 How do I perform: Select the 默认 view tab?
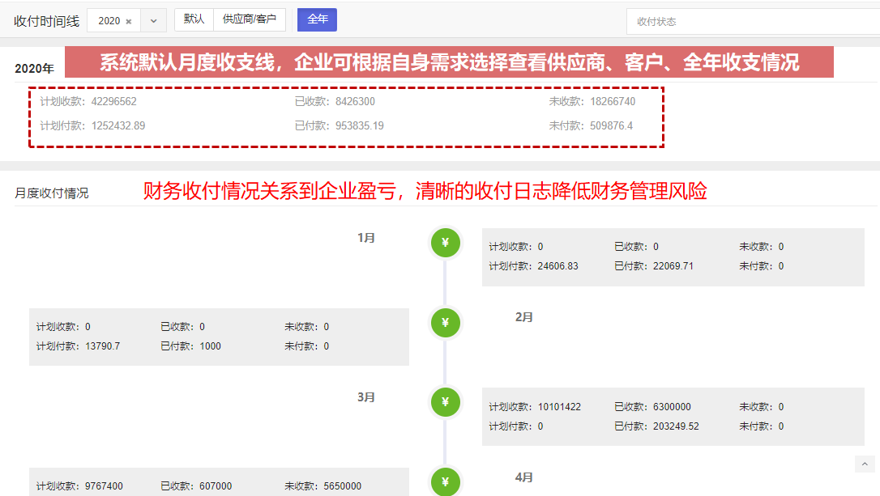pos(194,19)
